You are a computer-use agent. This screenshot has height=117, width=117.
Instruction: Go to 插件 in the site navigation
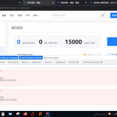[x=35, y=15]
